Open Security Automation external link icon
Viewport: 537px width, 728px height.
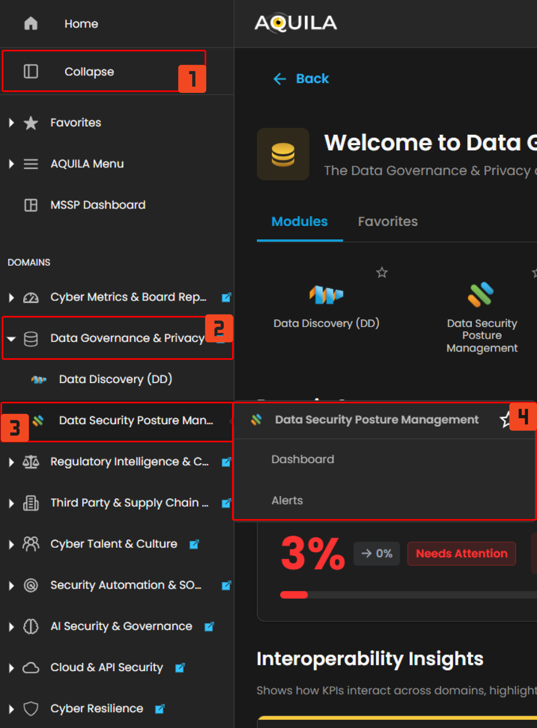coord(226,585)
